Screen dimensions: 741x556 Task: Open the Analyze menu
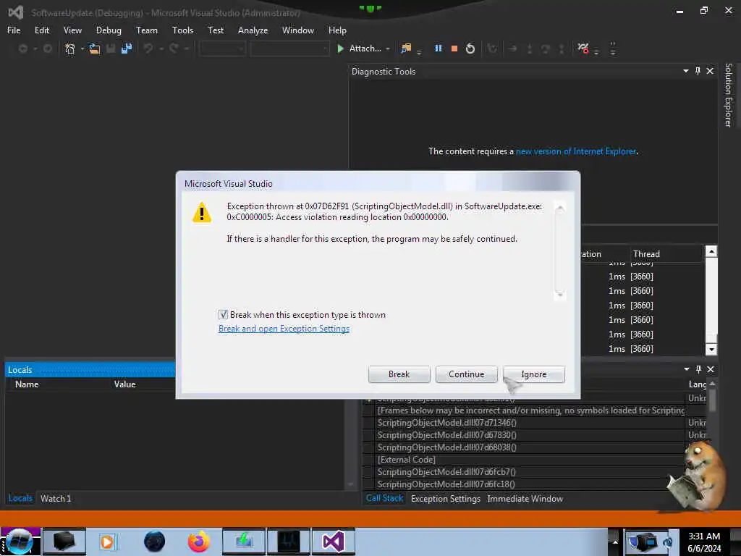(253, 30)
